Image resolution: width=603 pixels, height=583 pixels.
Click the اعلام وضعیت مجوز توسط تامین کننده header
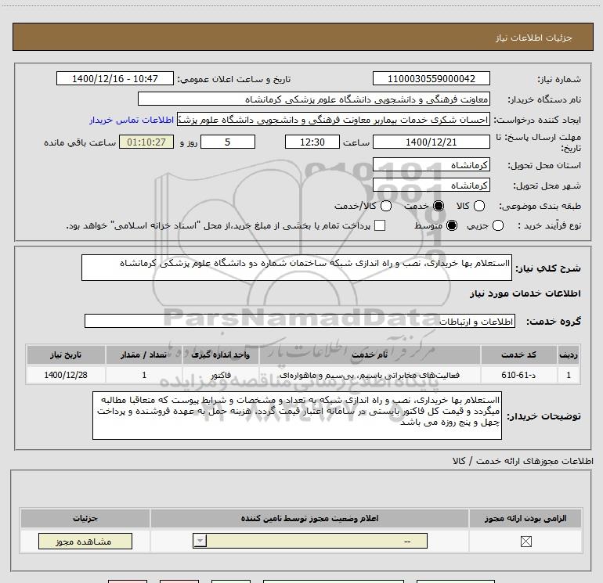[310, 518]
